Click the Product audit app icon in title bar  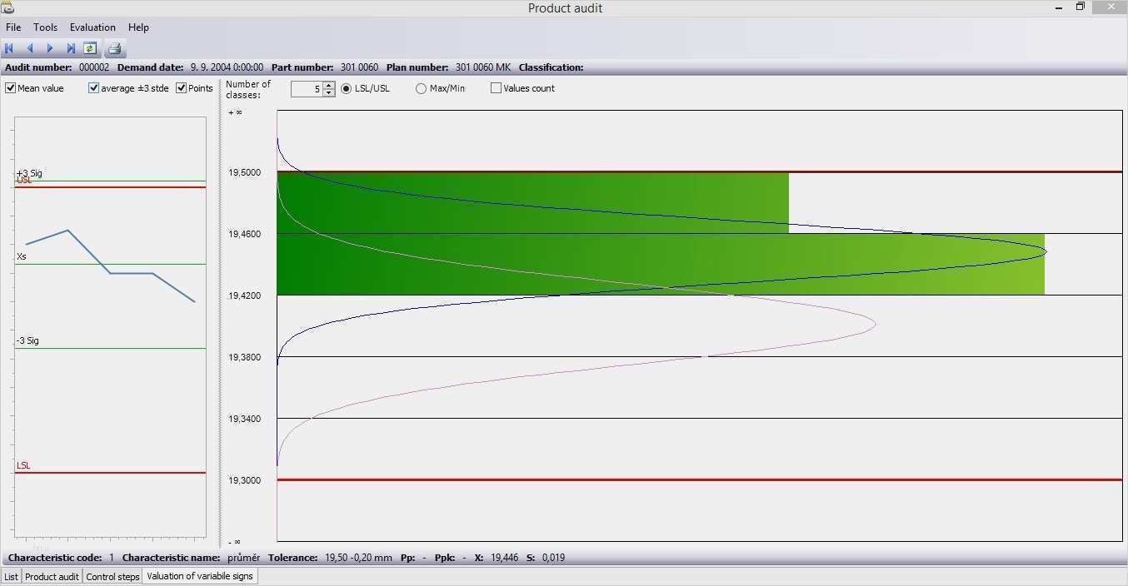coord(8,7)
